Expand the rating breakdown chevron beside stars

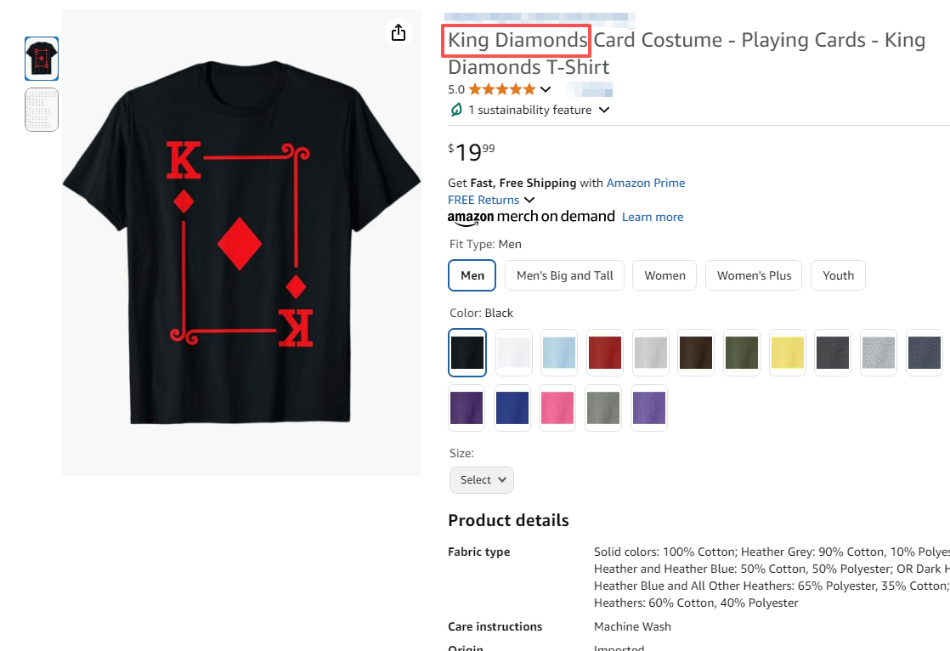(546, 89)
